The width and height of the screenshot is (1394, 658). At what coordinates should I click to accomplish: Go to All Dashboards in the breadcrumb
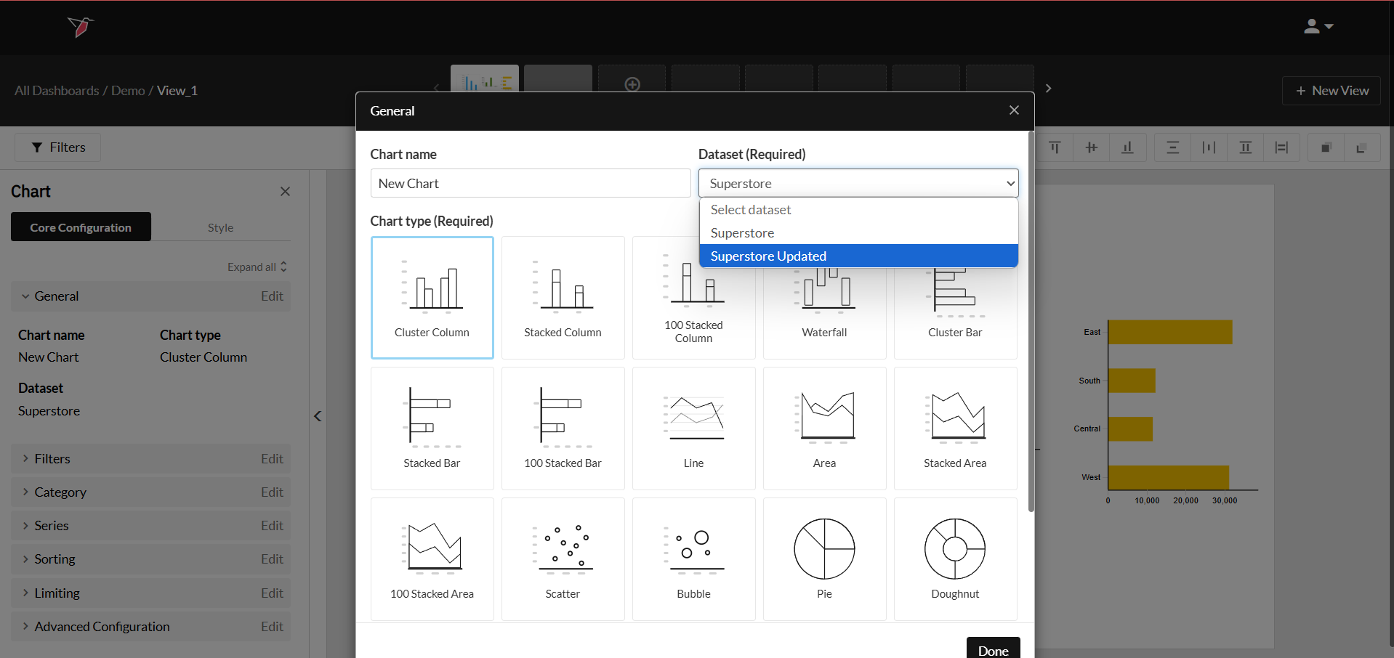coord(57,91)
